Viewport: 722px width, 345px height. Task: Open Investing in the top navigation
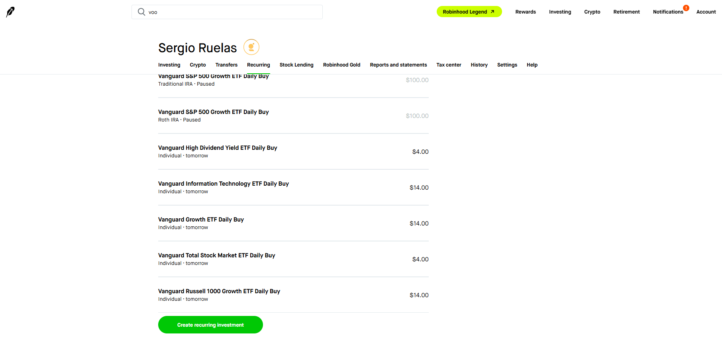coord(560,12)
